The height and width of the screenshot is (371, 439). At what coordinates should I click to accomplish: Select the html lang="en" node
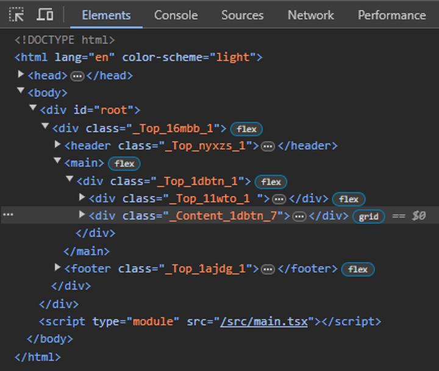pyautogui.click(x=138, y=57)
